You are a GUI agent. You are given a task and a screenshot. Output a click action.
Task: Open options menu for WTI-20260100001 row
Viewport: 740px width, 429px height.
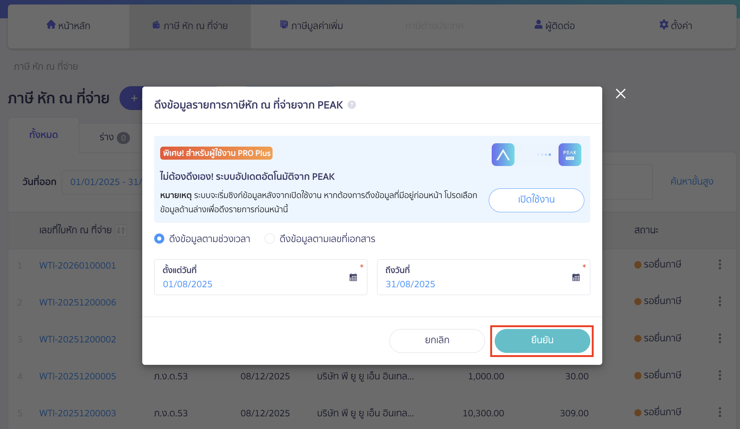[720, 264]
